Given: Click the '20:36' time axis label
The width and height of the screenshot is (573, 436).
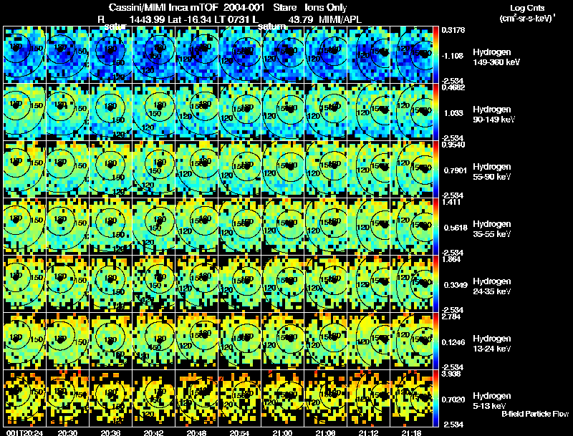Looking at the screenshot, I should 110,433.
